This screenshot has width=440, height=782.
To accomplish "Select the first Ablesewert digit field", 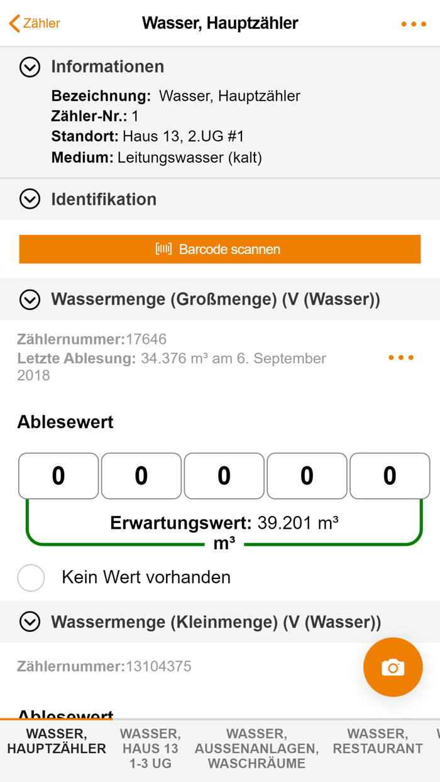I will click(58, 476).
